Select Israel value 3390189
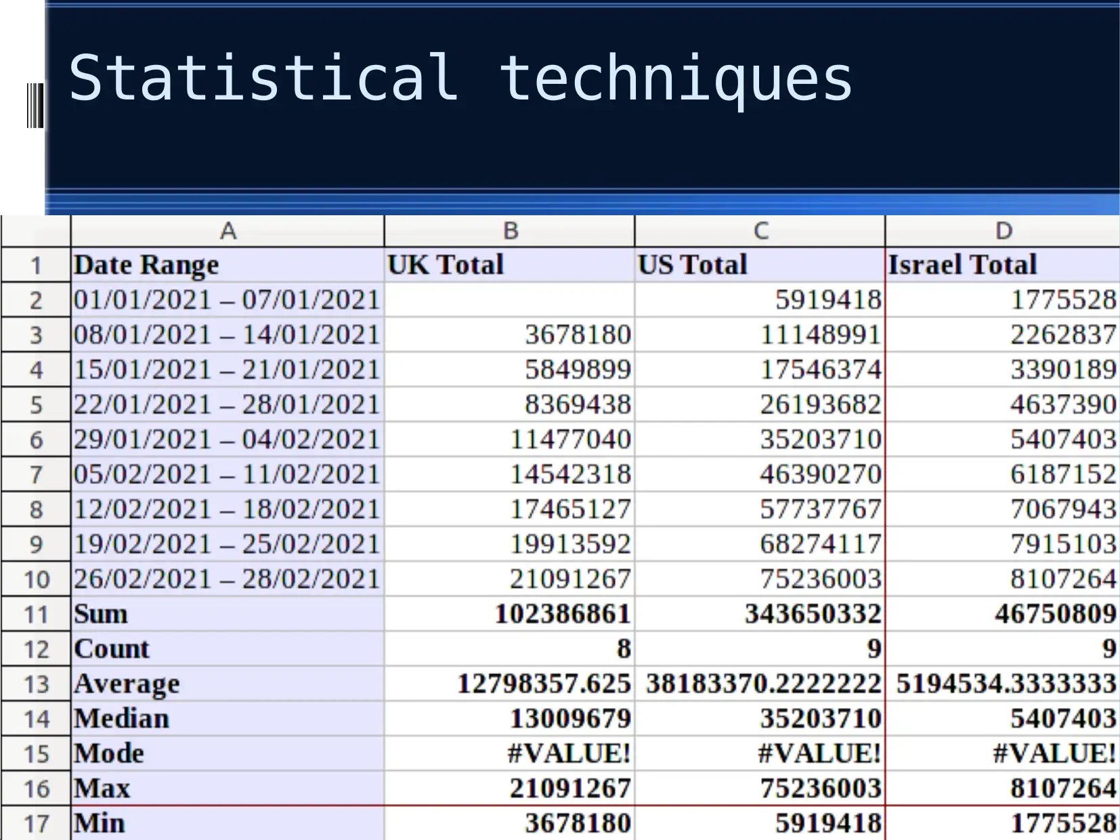Screen dimensions: 1120x840 [1002, 370]
